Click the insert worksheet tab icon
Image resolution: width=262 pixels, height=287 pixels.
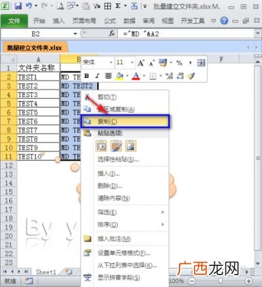[x=69, y=272]
